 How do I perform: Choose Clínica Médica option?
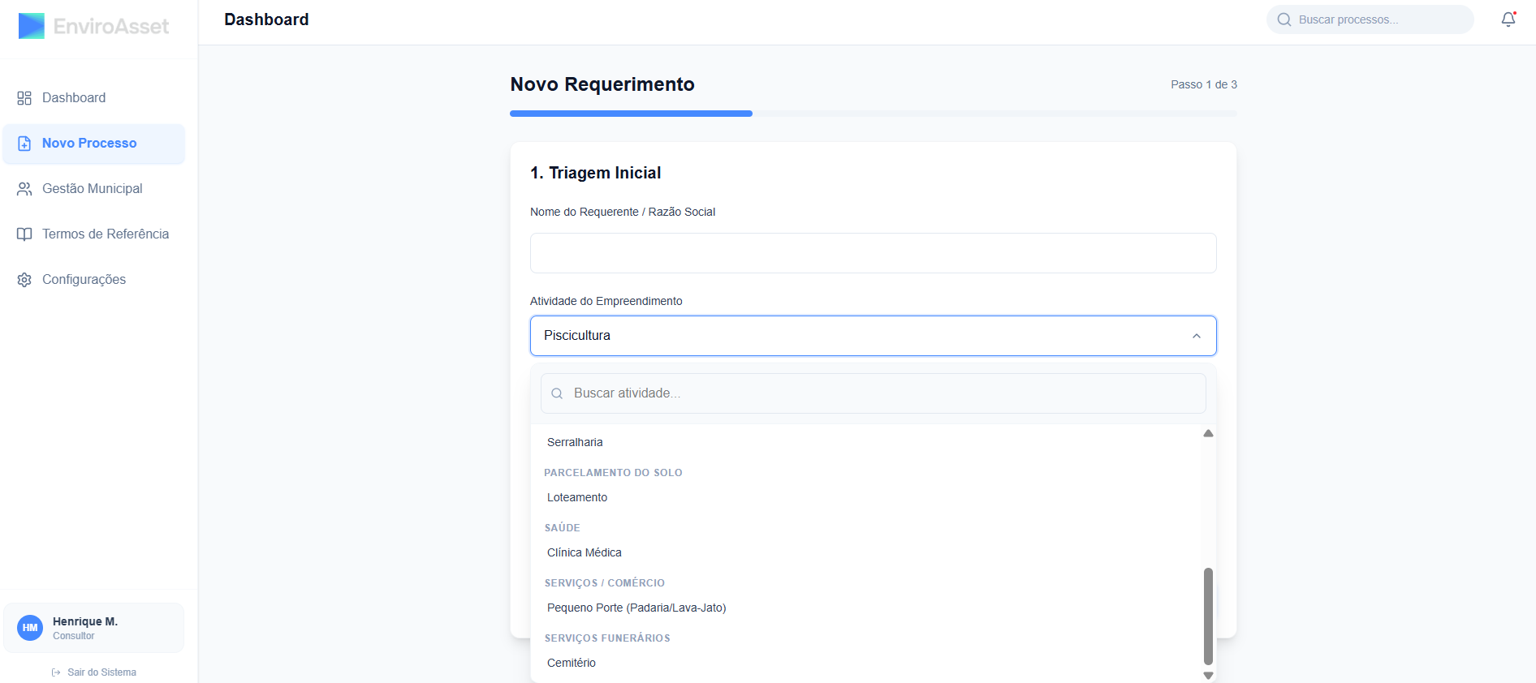click(585, 552)
